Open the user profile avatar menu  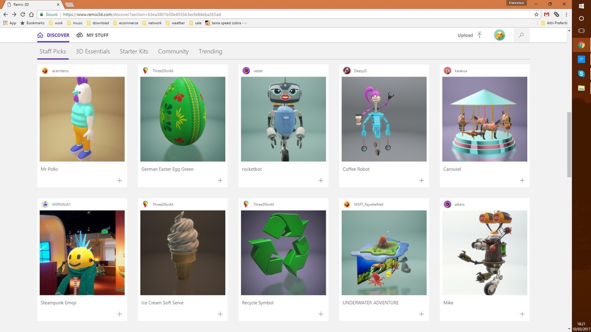click(499, 35)
